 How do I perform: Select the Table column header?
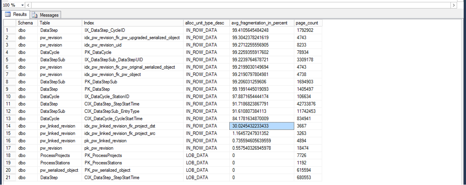click(x=60, y=23)
